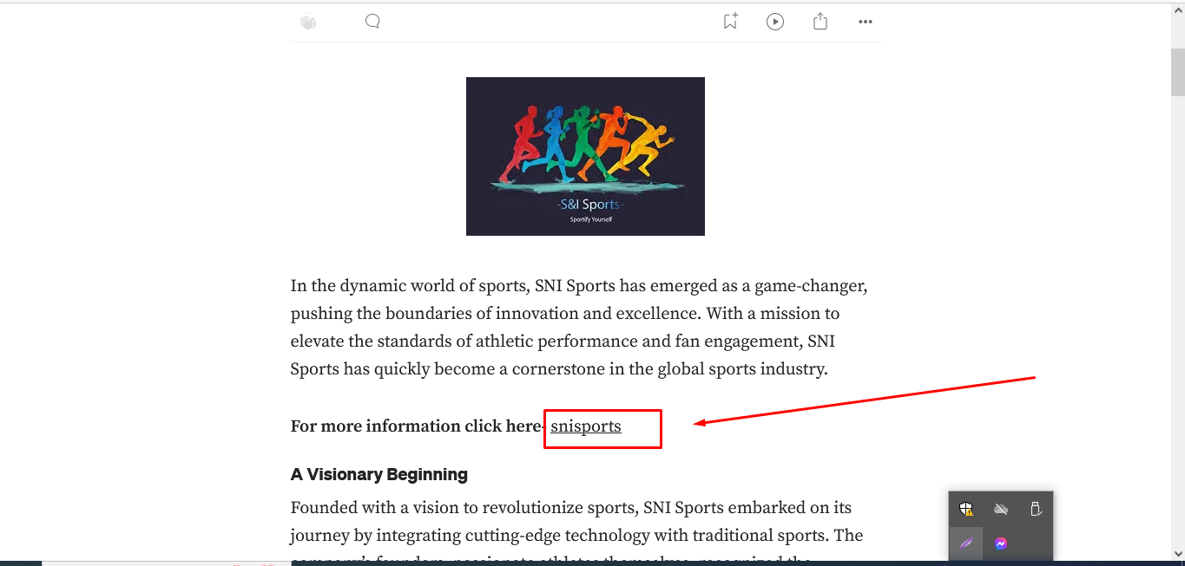1185x566 pixels.
Task: Click the S&I Sports runners image
Action: coord(585,156)
